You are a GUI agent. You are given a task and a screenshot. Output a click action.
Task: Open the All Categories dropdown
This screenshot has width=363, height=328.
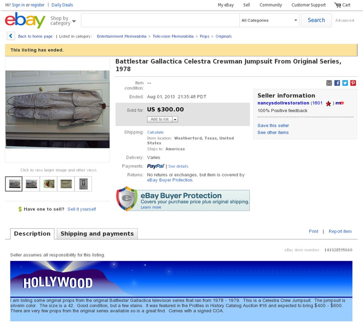point(269,20)
